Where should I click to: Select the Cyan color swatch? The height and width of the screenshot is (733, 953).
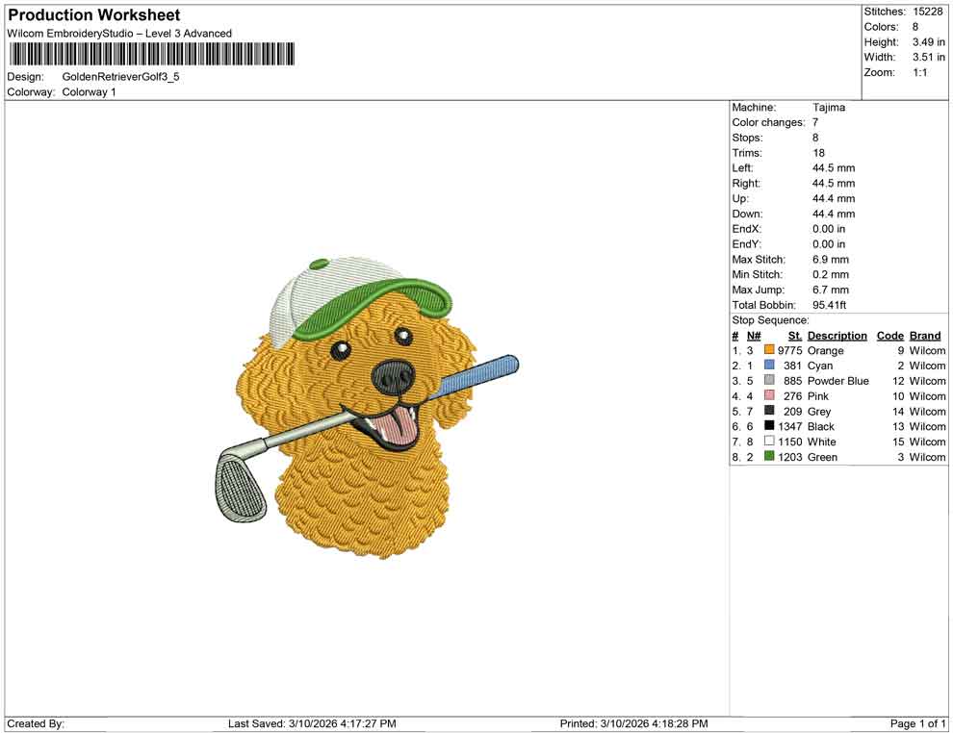pos(767,366)
